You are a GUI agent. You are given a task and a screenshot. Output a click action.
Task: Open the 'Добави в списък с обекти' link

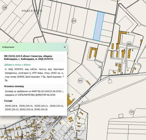[18, 65]
